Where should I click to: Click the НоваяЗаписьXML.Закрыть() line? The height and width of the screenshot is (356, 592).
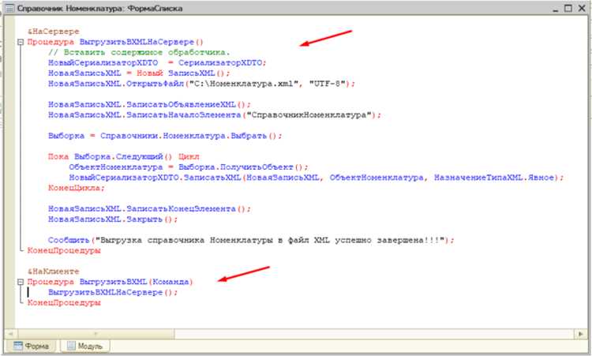[113, 219]
